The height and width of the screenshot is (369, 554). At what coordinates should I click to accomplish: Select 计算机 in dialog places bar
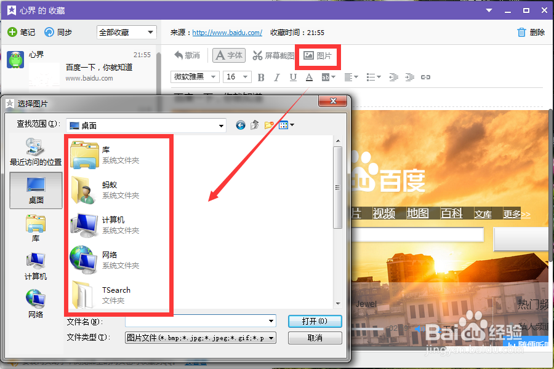36,266
